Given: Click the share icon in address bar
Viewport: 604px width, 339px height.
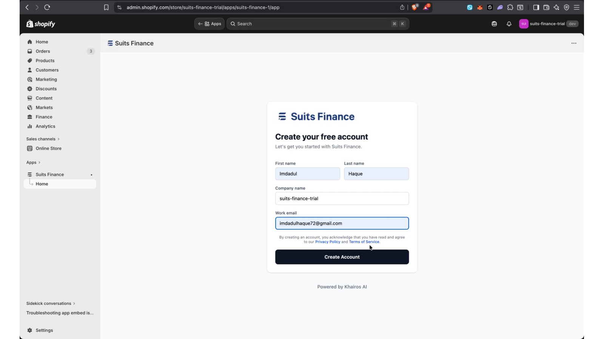Looking at the screenshot, I should 402,7.
